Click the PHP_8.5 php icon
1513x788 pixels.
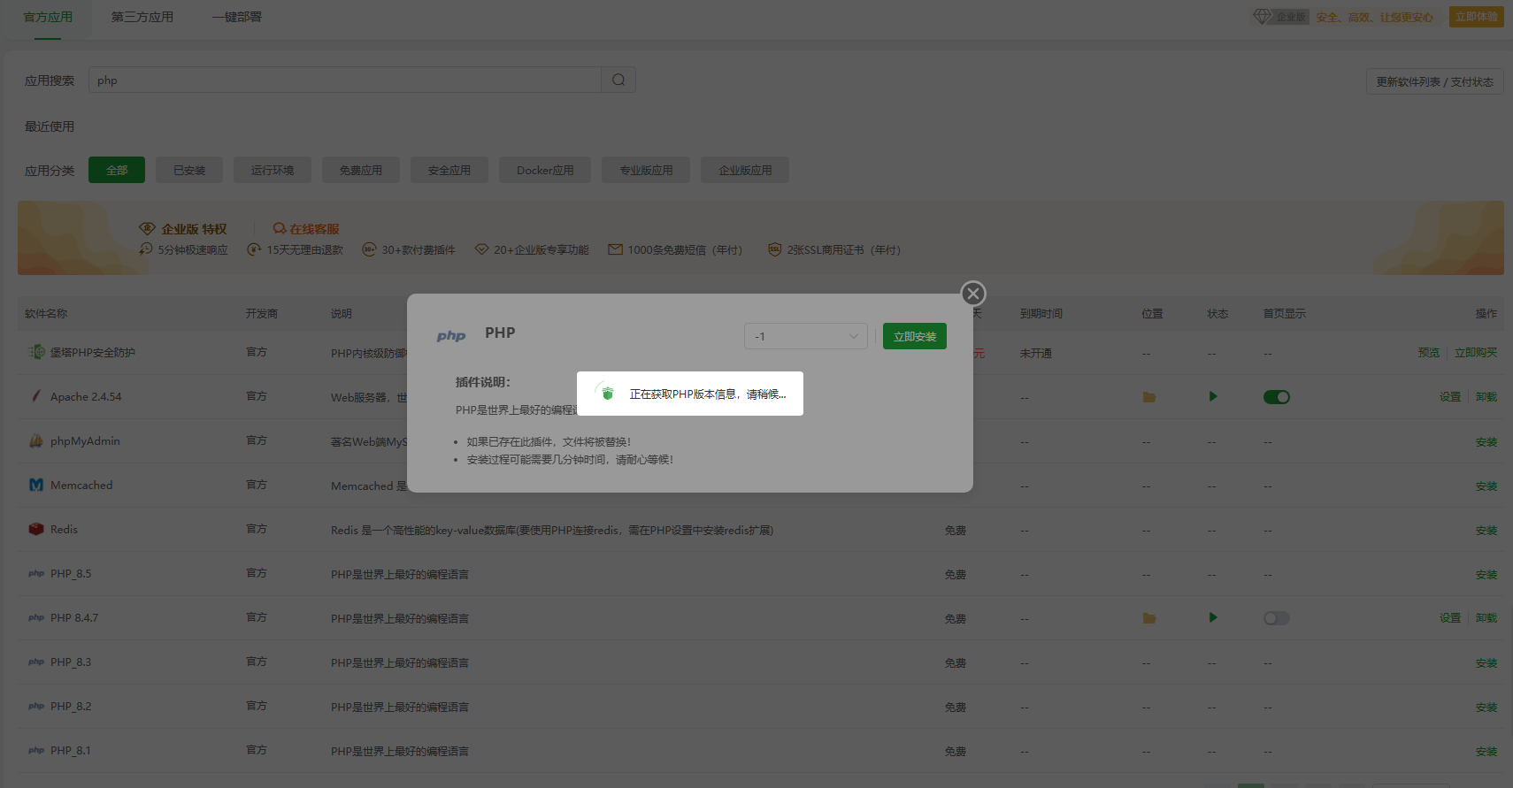tap(36, 573)
